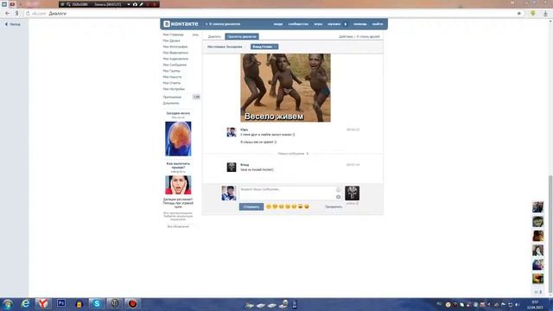Screen dimensions: 553x311
Task: Open 'Мои Ответы' in left menu
Action: coord(172,83)
